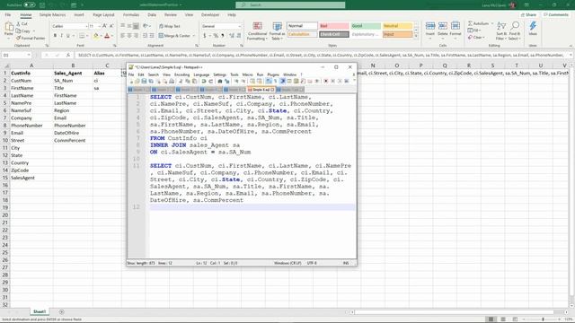The width and height of the screenshot is (575, 323).
Task: Switch to the Page Layout ribbon tab
Action: [103, 15]
